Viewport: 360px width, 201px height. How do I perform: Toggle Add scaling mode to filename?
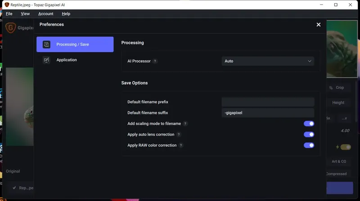point(309,123)
